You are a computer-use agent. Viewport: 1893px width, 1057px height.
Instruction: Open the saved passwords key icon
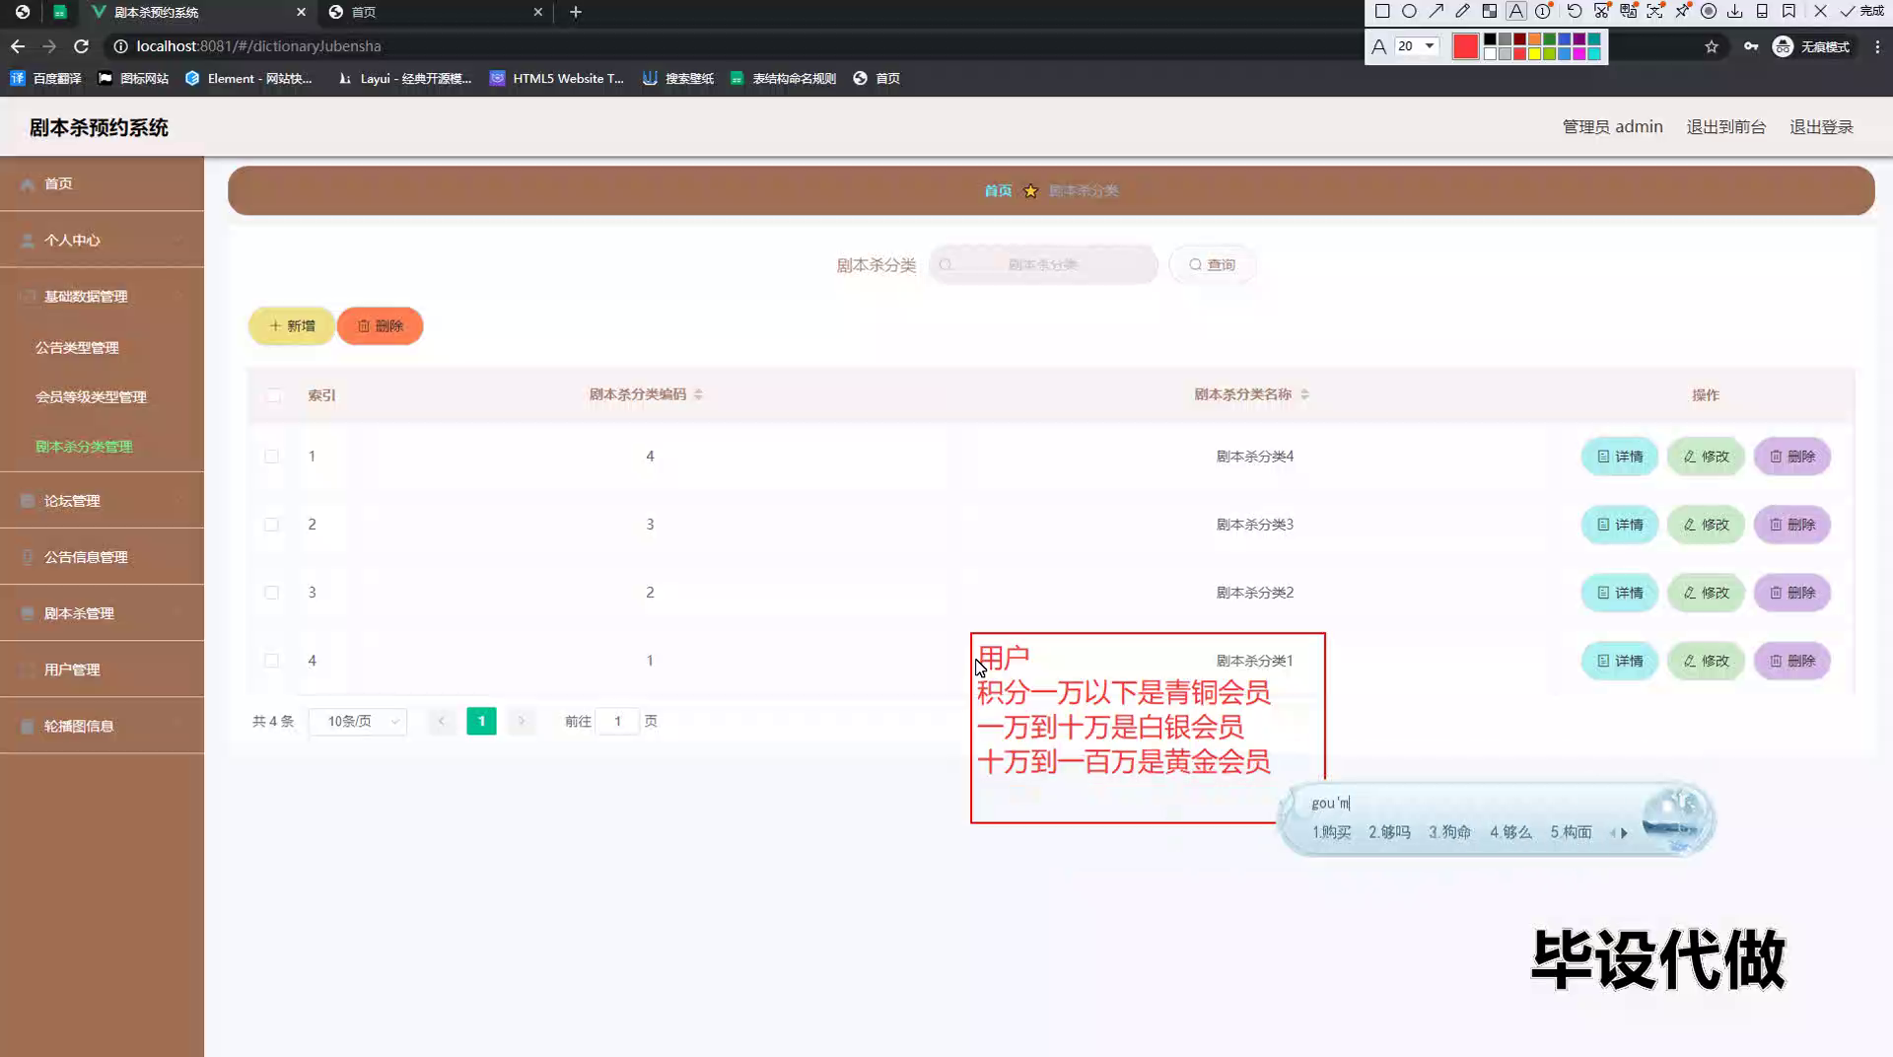coord(1751,46)
